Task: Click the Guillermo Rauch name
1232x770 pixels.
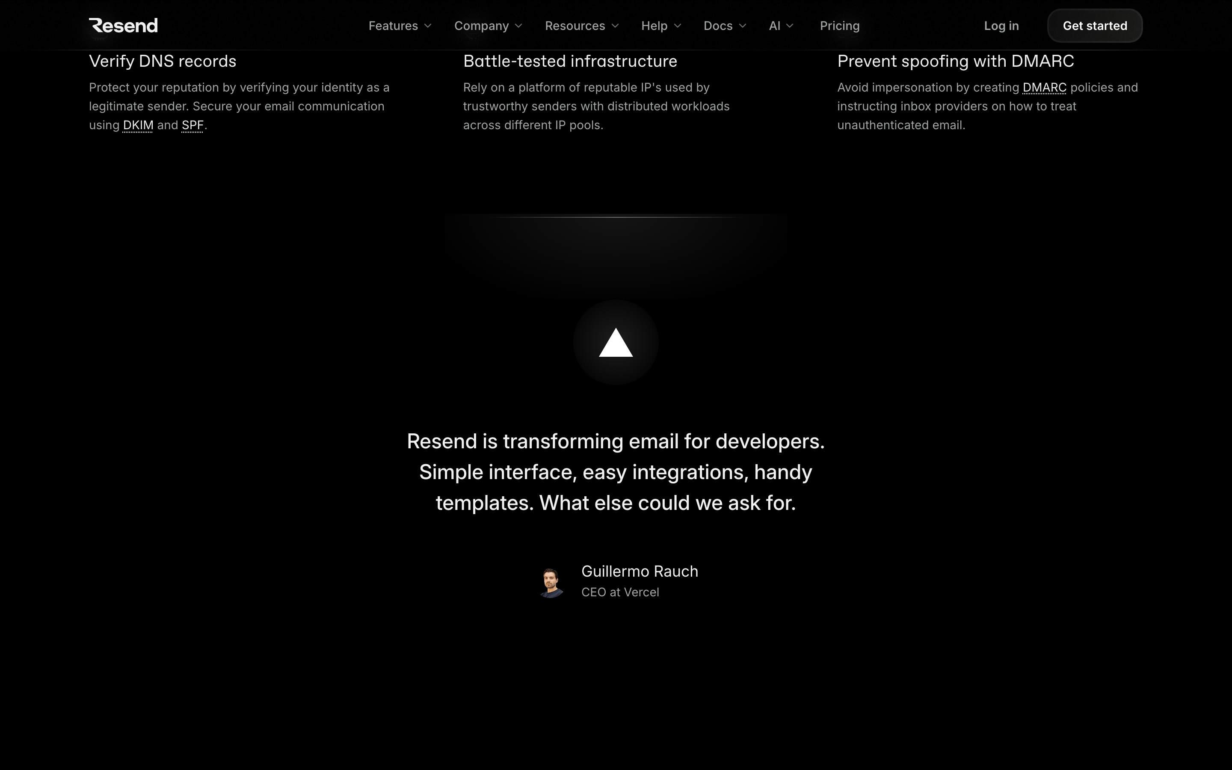Action: pyautogui.click(x=640, y=572)
